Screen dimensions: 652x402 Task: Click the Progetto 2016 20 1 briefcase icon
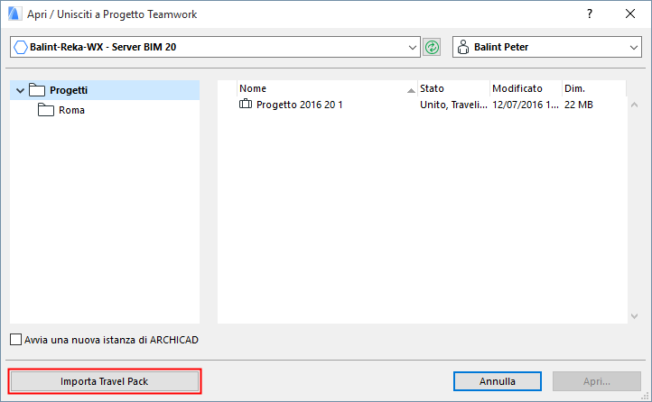tap(246, 105)
